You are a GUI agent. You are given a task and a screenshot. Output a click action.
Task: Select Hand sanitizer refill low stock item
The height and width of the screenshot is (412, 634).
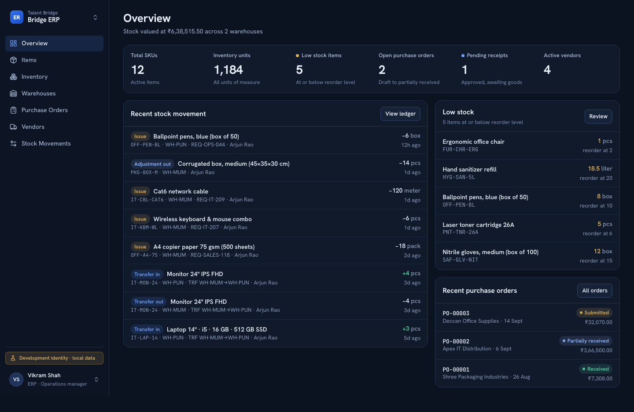point(527,173)
